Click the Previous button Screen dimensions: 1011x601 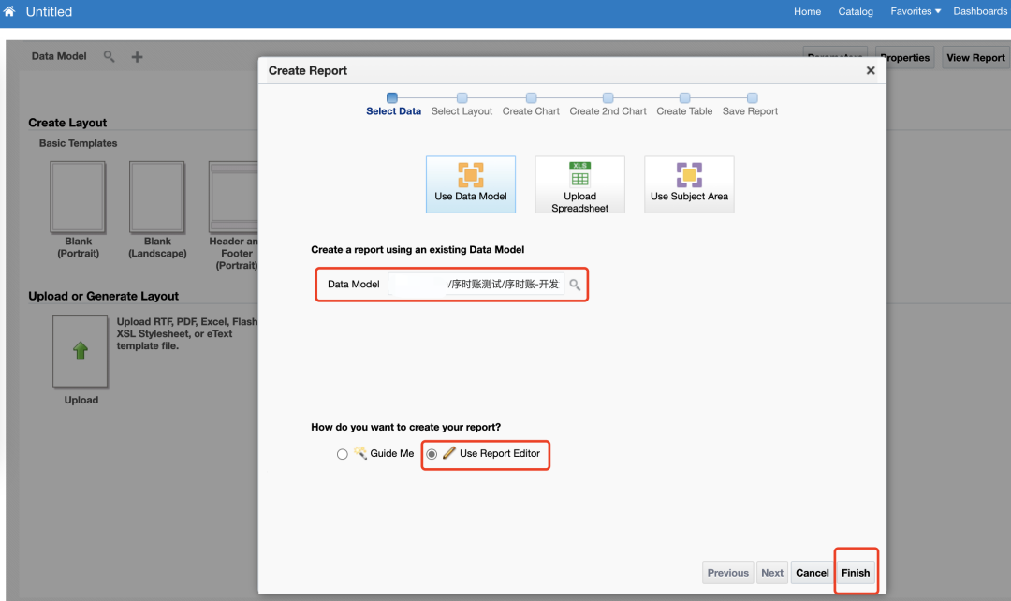click(x=728, y=573)
